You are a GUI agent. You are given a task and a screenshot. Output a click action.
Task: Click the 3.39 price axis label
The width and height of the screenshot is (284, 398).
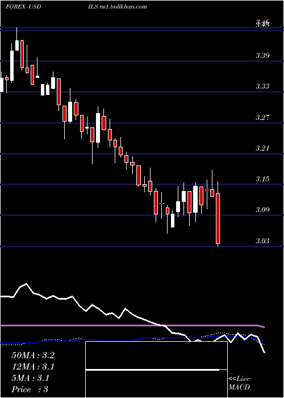262,56
